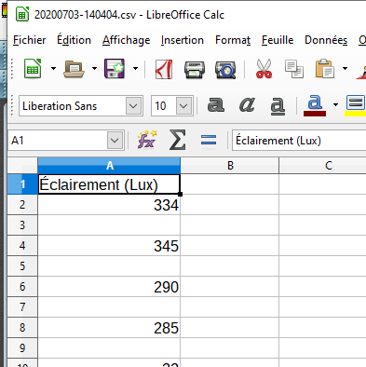Click the New spreadsheet icon

click(33, 69)
